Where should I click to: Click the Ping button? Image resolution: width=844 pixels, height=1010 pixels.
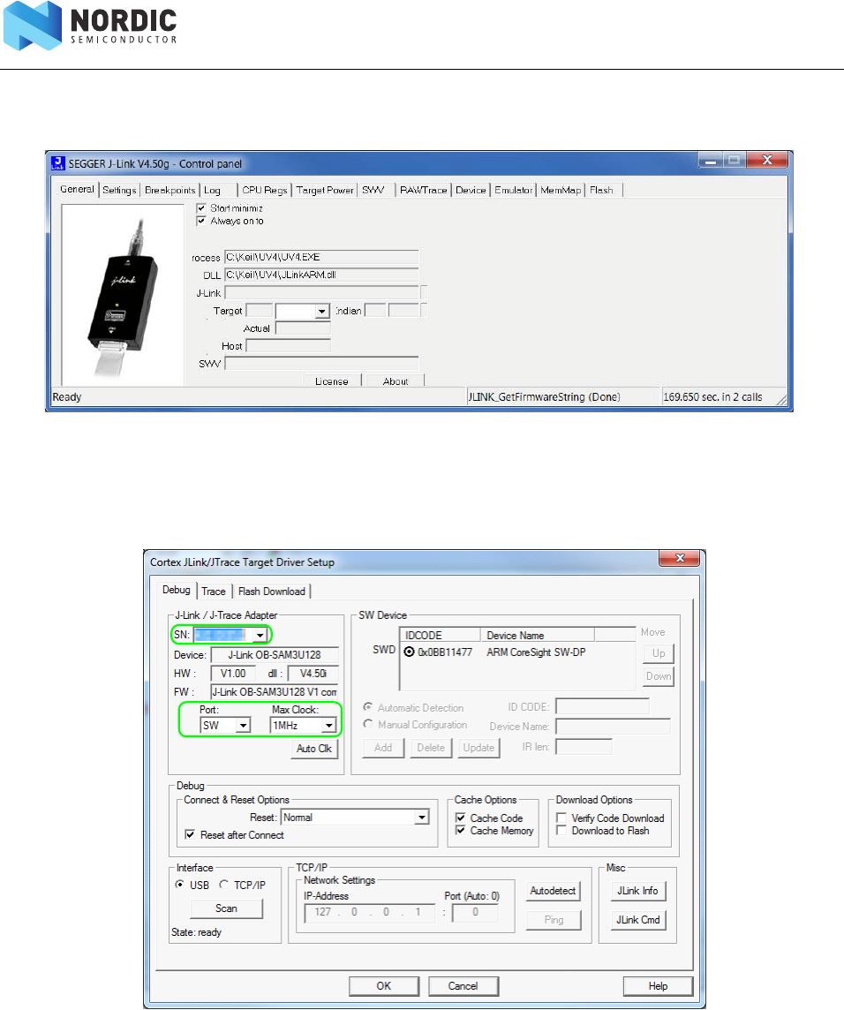[554, 920]
